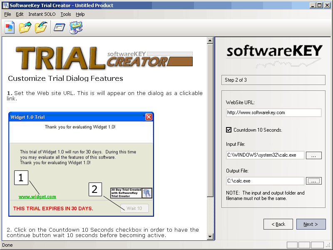The width and height of the screenshot is (333, 250).
Task: Click the new product document toolbar icon
Action: click(x=10, y=27)
